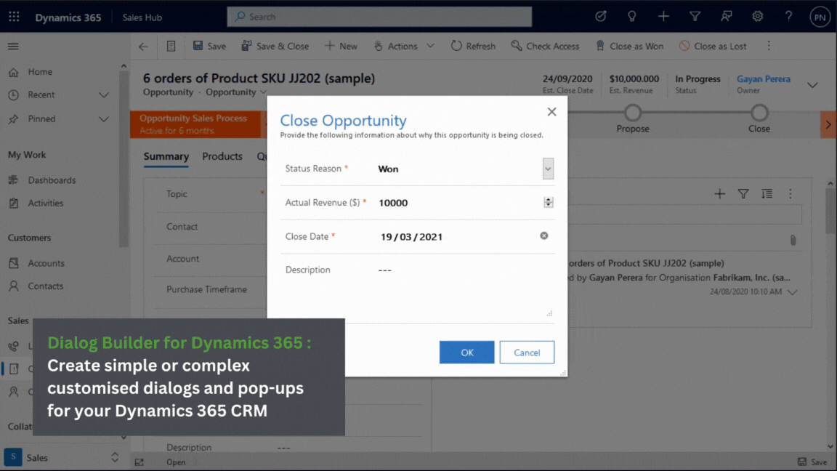Close the Close Opportunity dialog
The width and height of the screenshot is (837, 471).
[551, 112]
